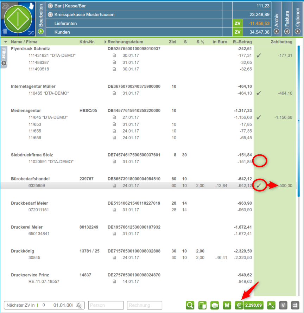The width and height of the screenshot is (304, 313).
Task: Click the Euro payment icon
Action: point(239,305)
